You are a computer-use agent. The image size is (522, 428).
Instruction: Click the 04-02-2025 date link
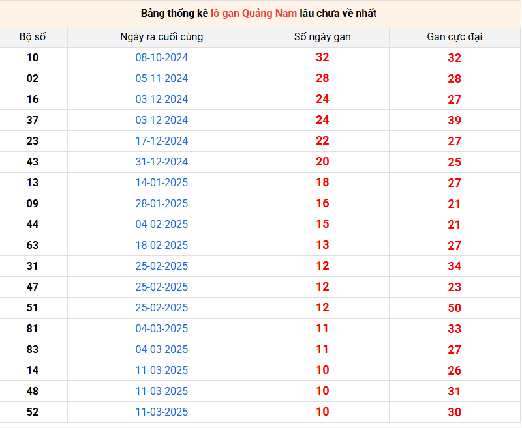coord(162,225)
